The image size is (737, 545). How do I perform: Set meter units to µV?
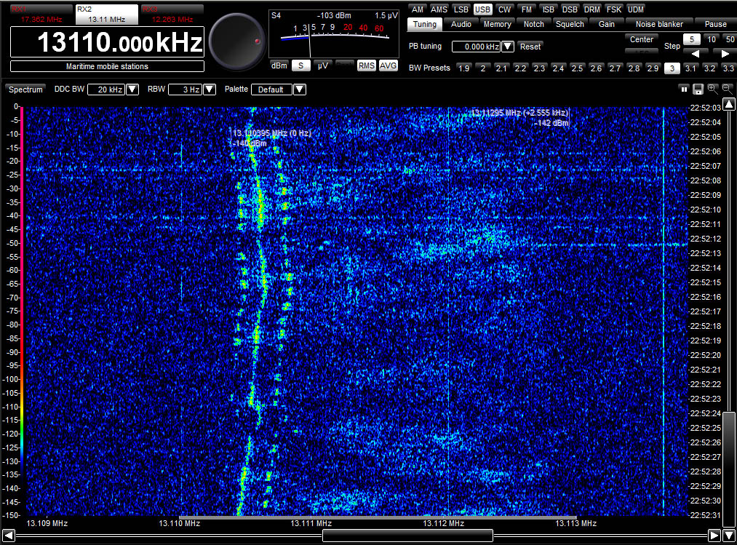[x=322, y=65]
